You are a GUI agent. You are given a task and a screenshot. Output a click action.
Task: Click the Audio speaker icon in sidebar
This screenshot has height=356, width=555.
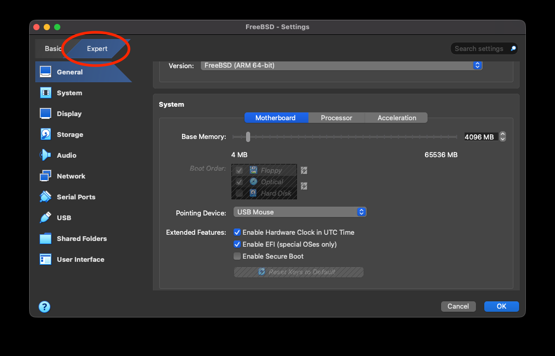click(45, 155)
